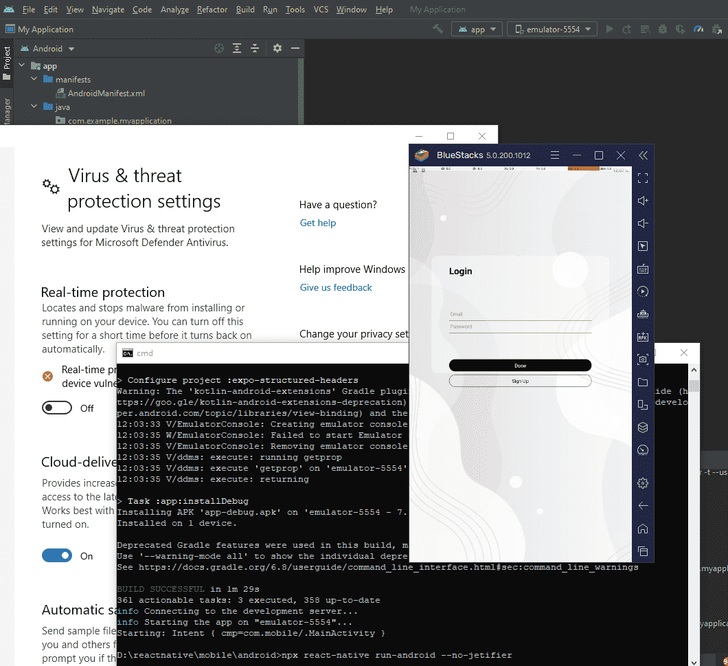Screen dimensions: 728x666
Task: Open the Analyze menu
Action: [x=174, y=10]
